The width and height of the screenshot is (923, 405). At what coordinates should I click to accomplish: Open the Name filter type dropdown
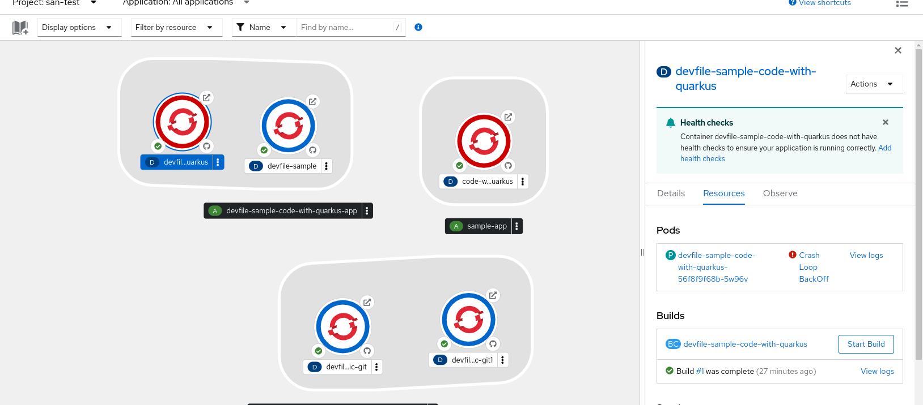[x=264, y=27]
